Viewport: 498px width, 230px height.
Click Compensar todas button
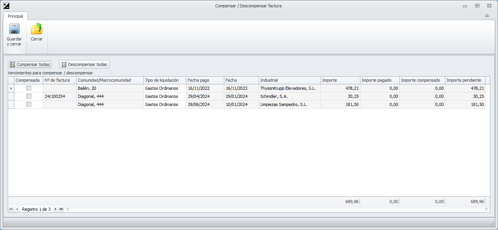[29, 64]
